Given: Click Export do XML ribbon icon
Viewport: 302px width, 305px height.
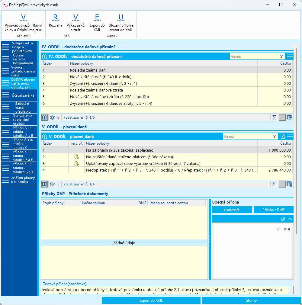Looking at the screenshot, I should [x=97, y=23].
